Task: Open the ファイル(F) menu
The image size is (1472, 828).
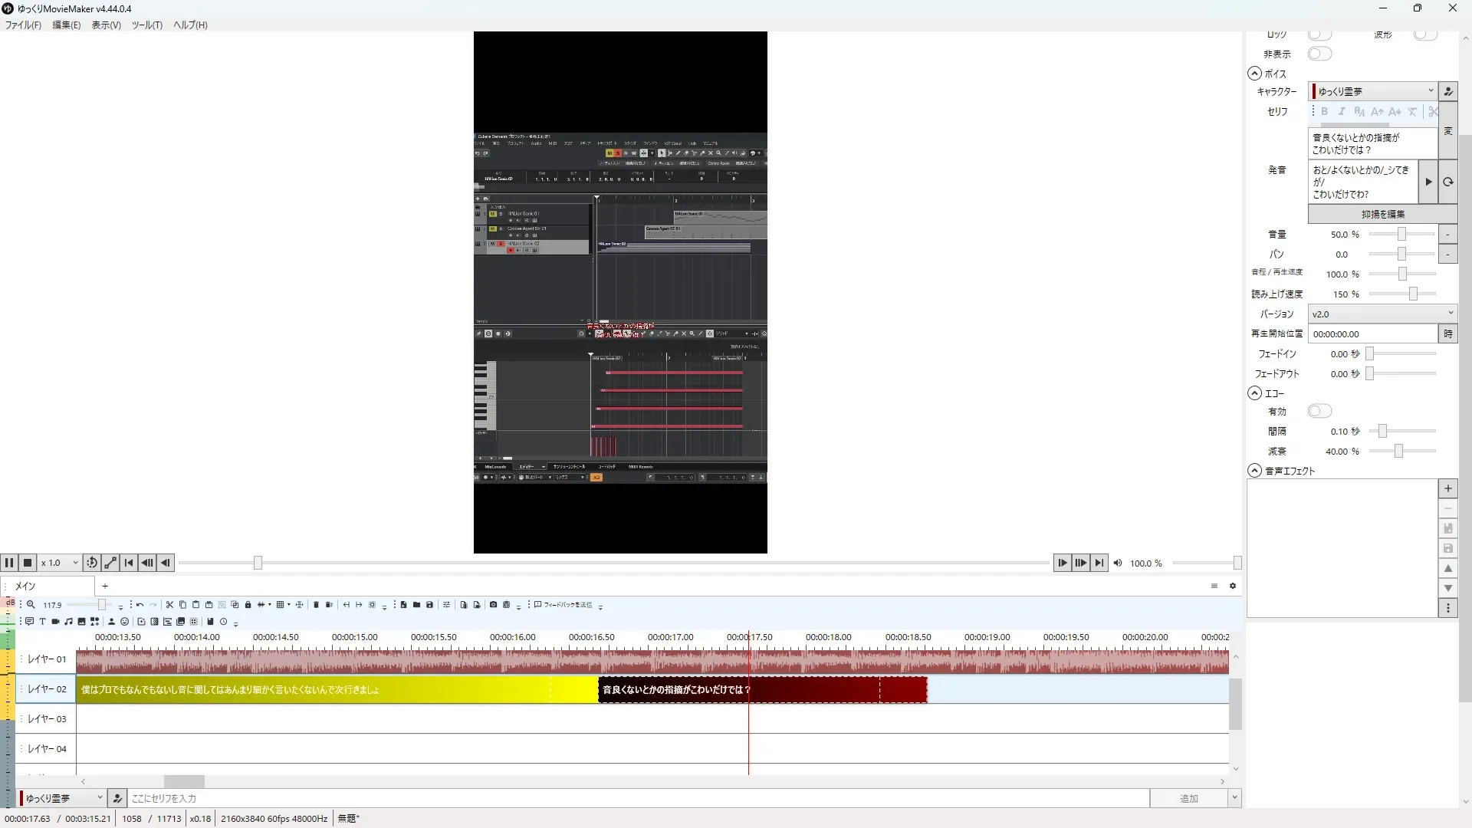Action: coord(23,25)
